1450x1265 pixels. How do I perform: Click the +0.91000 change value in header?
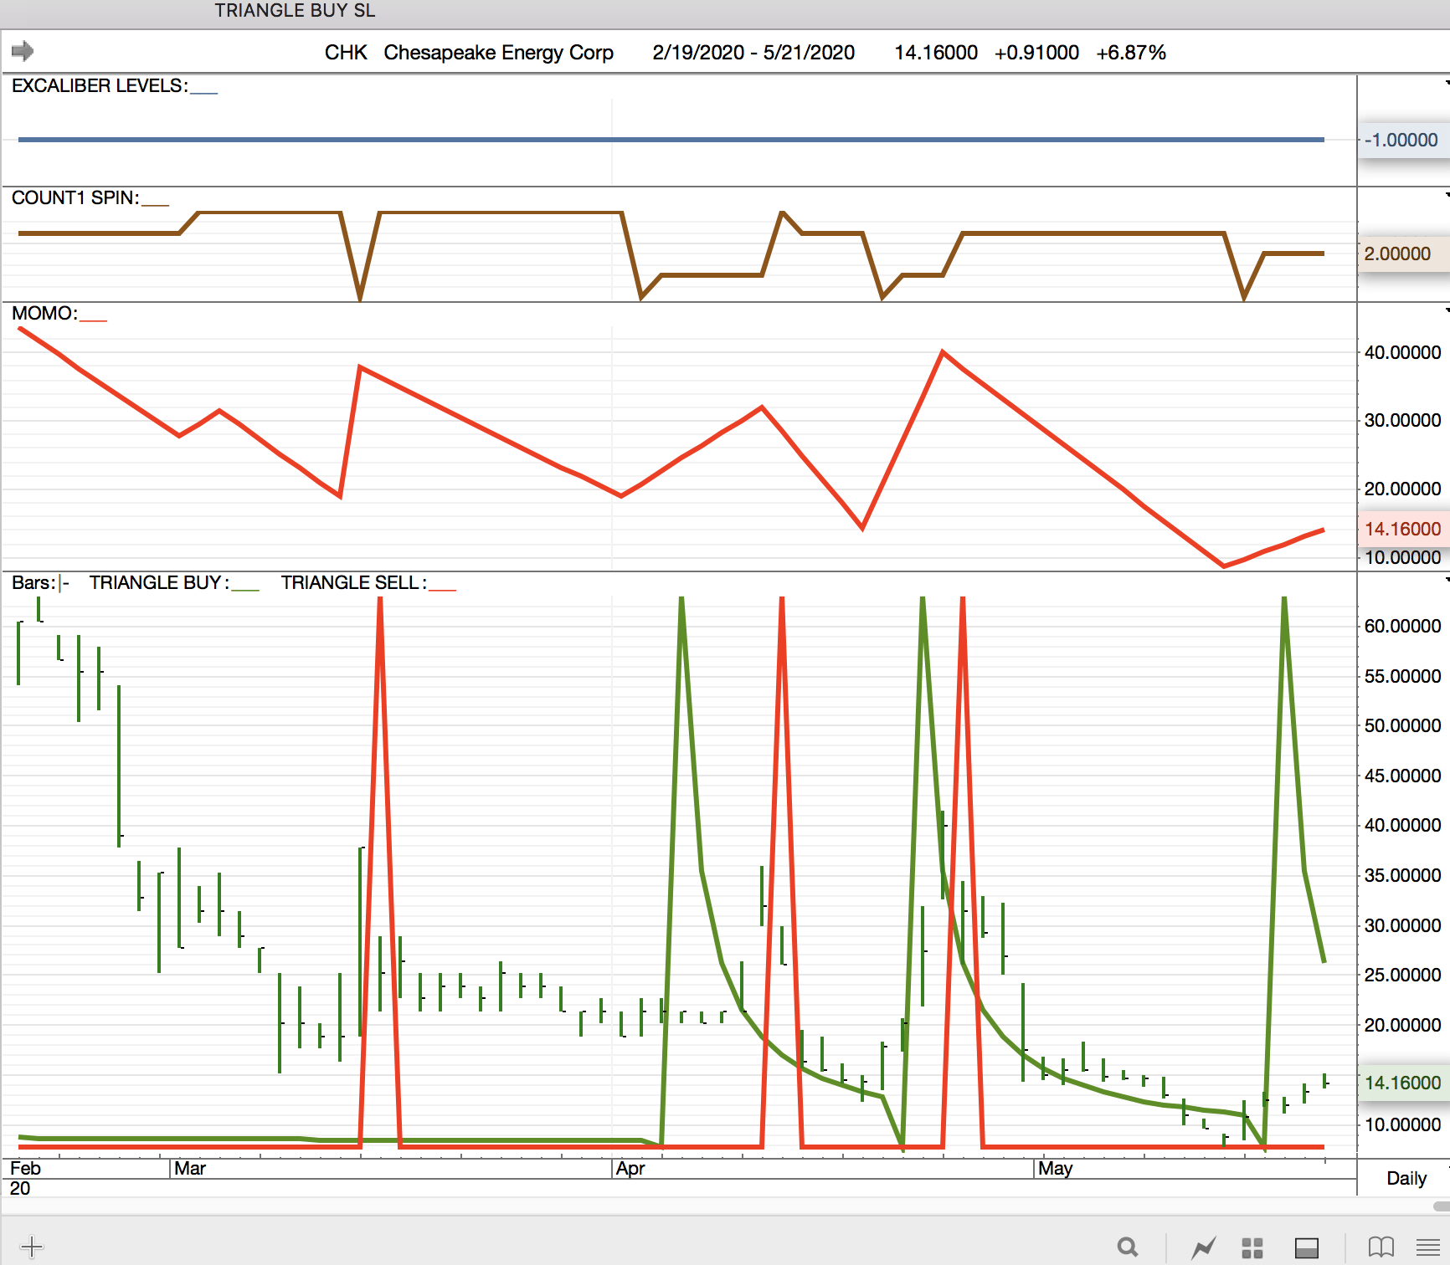[x=1036, y=53]
